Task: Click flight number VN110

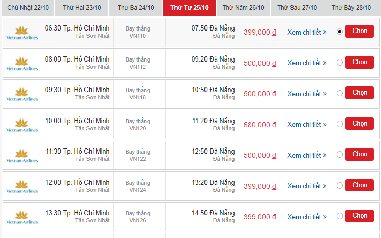Action: coord(137,36)
